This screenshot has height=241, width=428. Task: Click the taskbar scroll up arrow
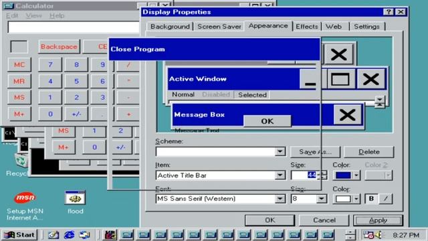350,232
